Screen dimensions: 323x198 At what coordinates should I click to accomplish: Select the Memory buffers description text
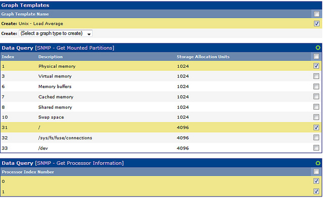[55, 86]
